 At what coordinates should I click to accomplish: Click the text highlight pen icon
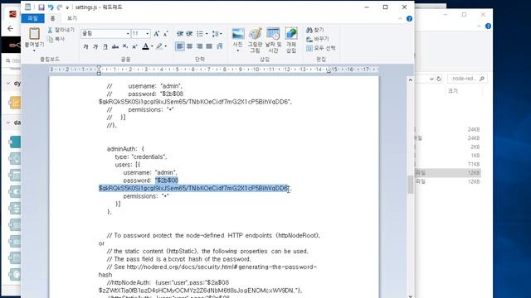[158, 46]
